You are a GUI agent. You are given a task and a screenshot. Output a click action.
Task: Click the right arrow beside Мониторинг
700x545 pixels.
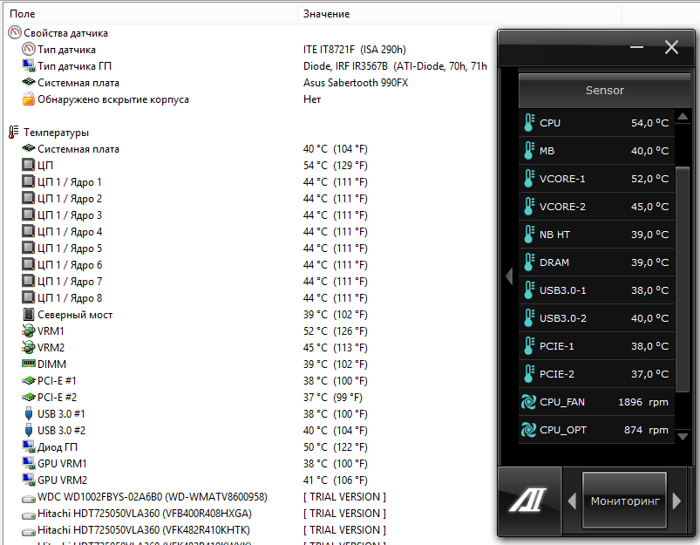[676, 501]
